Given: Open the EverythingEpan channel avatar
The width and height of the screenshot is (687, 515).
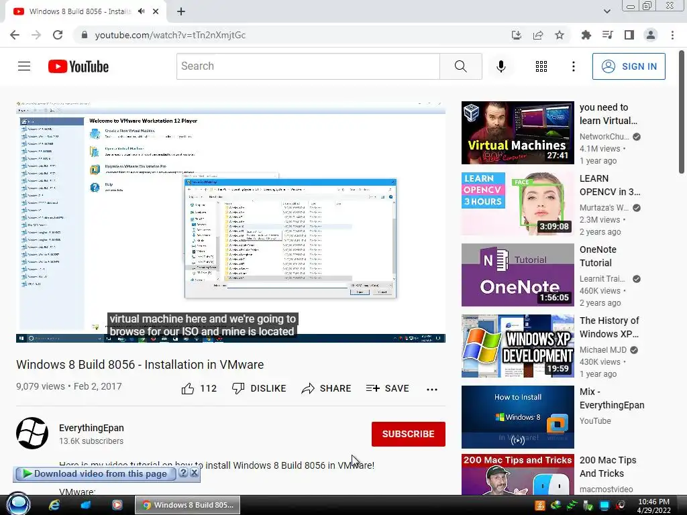Looking at the screenshot, I should tap(32, 433).
